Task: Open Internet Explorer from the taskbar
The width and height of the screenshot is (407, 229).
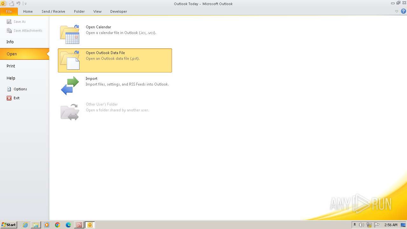Action: click(x=25, y=225)
